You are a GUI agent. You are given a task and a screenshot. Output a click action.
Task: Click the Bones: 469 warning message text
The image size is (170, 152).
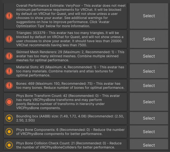[70, 86]
